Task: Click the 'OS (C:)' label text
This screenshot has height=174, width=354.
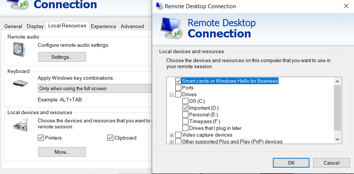Action: (x=197, y=101)
